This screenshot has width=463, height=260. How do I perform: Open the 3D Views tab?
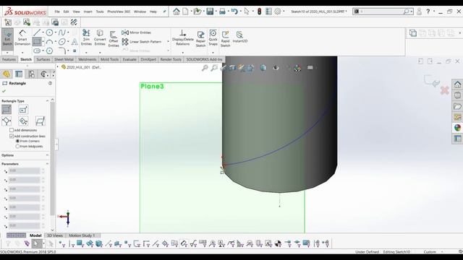(x=55, y=235)
